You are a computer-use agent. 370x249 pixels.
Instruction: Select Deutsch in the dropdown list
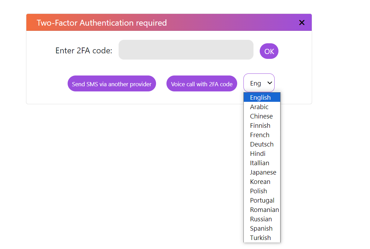[x=261, y=144]
